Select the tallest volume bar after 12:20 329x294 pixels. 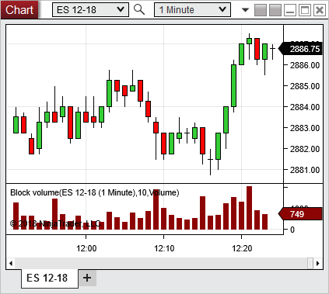pos(249,208)
